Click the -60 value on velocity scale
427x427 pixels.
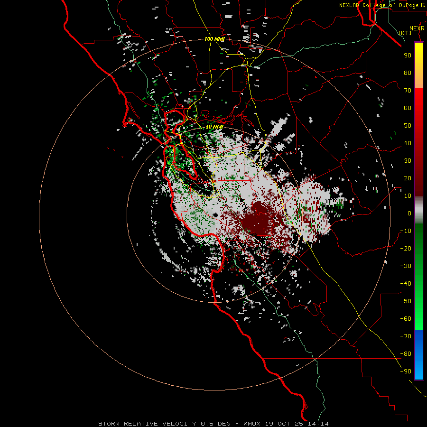tap(406, 319)
